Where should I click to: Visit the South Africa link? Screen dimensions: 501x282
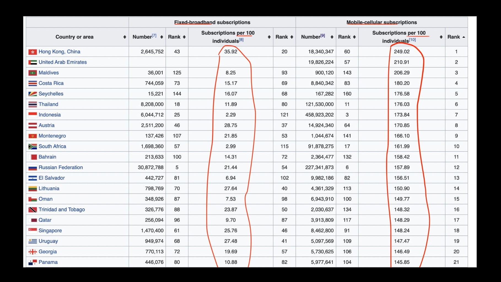(52, 146)
